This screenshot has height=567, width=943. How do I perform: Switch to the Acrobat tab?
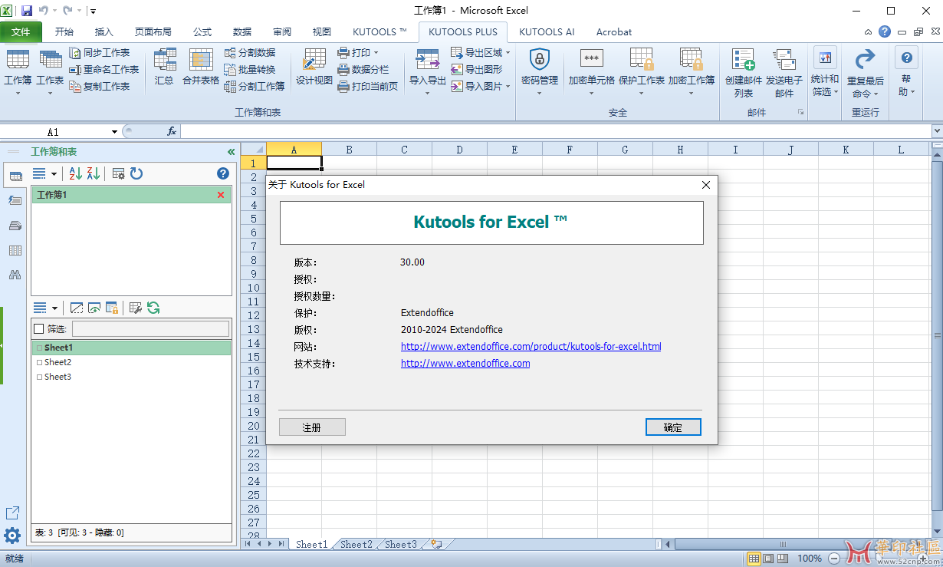click(x=614, y=31)
